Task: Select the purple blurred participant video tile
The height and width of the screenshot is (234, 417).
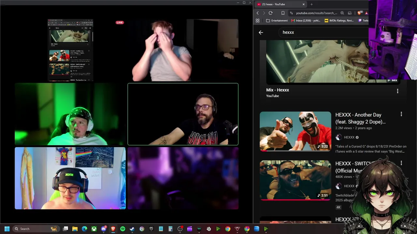Action: coord(183,178)
